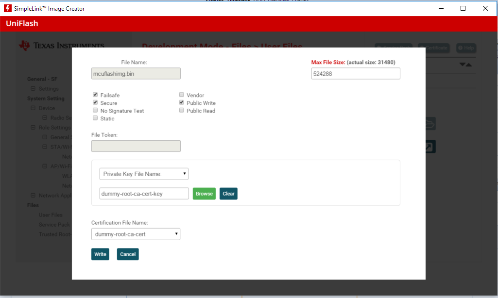Click the Texas Instruments logo icon
Image resolution: width=498 pixels, height=298 pixels.
tap(24, 46)
